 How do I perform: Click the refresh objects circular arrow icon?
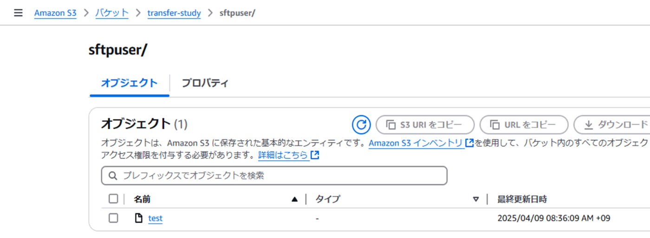click(x=361, y=125)
